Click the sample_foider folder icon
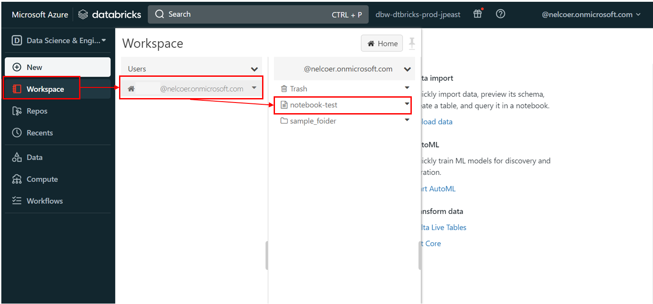Viewport: 653px width, 304px height. (284, 121)
